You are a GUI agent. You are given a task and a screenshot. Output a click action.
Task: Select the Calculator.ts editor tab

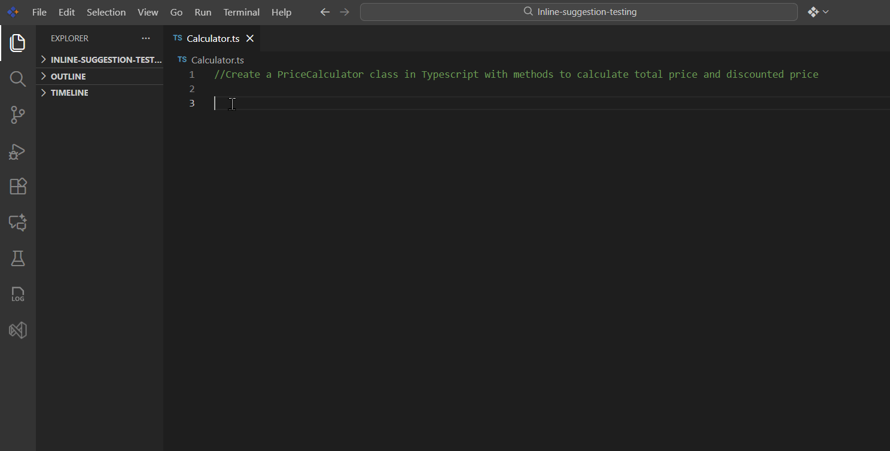click(212, 38)
